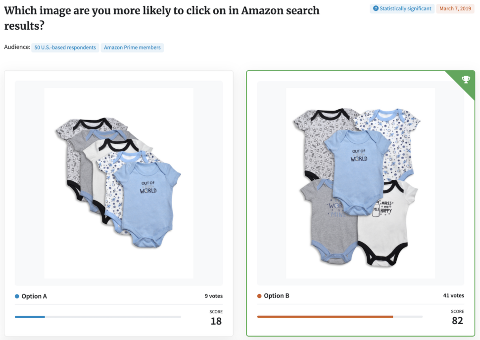480x340 pixels.
Task: Click the Option A label
Action: tap(34, 297)
